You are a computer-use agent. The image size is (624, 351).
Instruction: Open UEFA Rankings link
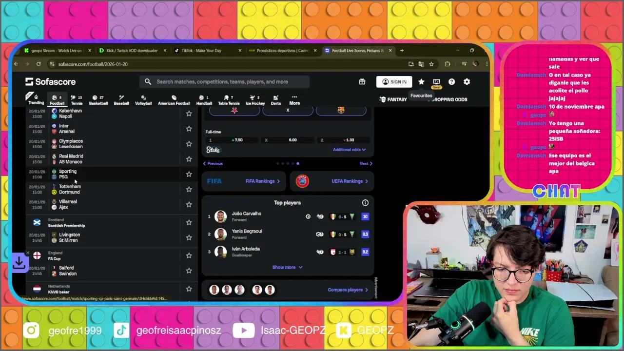click(x=350, y=181)
